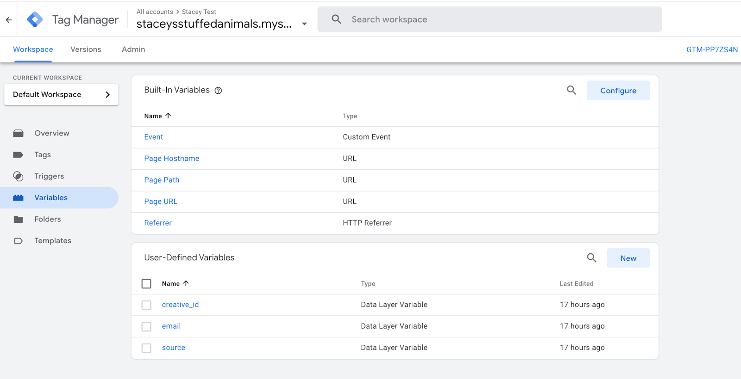The height and width of the screenshot is (379, 741).
Task: Click the staceysstuffedanimals container name
Action: (214, 24)
